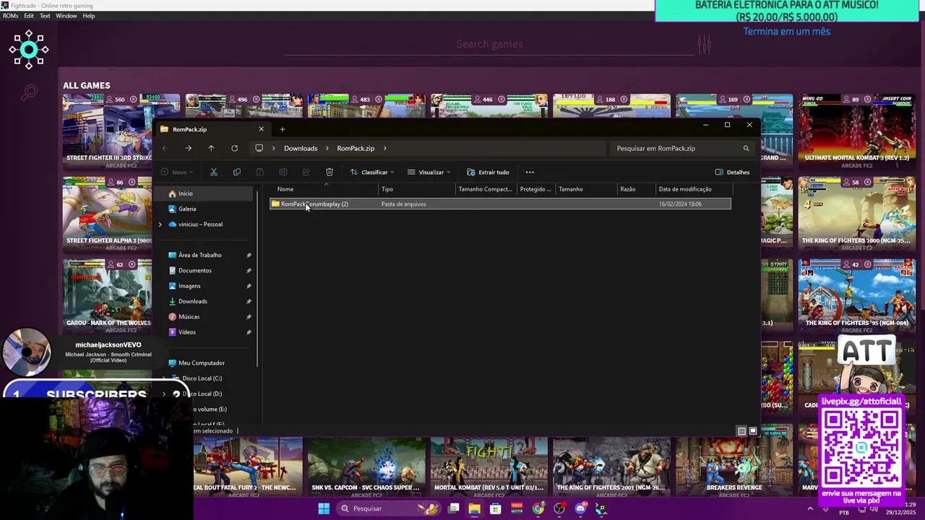Viewport: 925px width, 520px height.
Task: Click the Fightcade logo icon in sidebar
Action: point(29,49)
